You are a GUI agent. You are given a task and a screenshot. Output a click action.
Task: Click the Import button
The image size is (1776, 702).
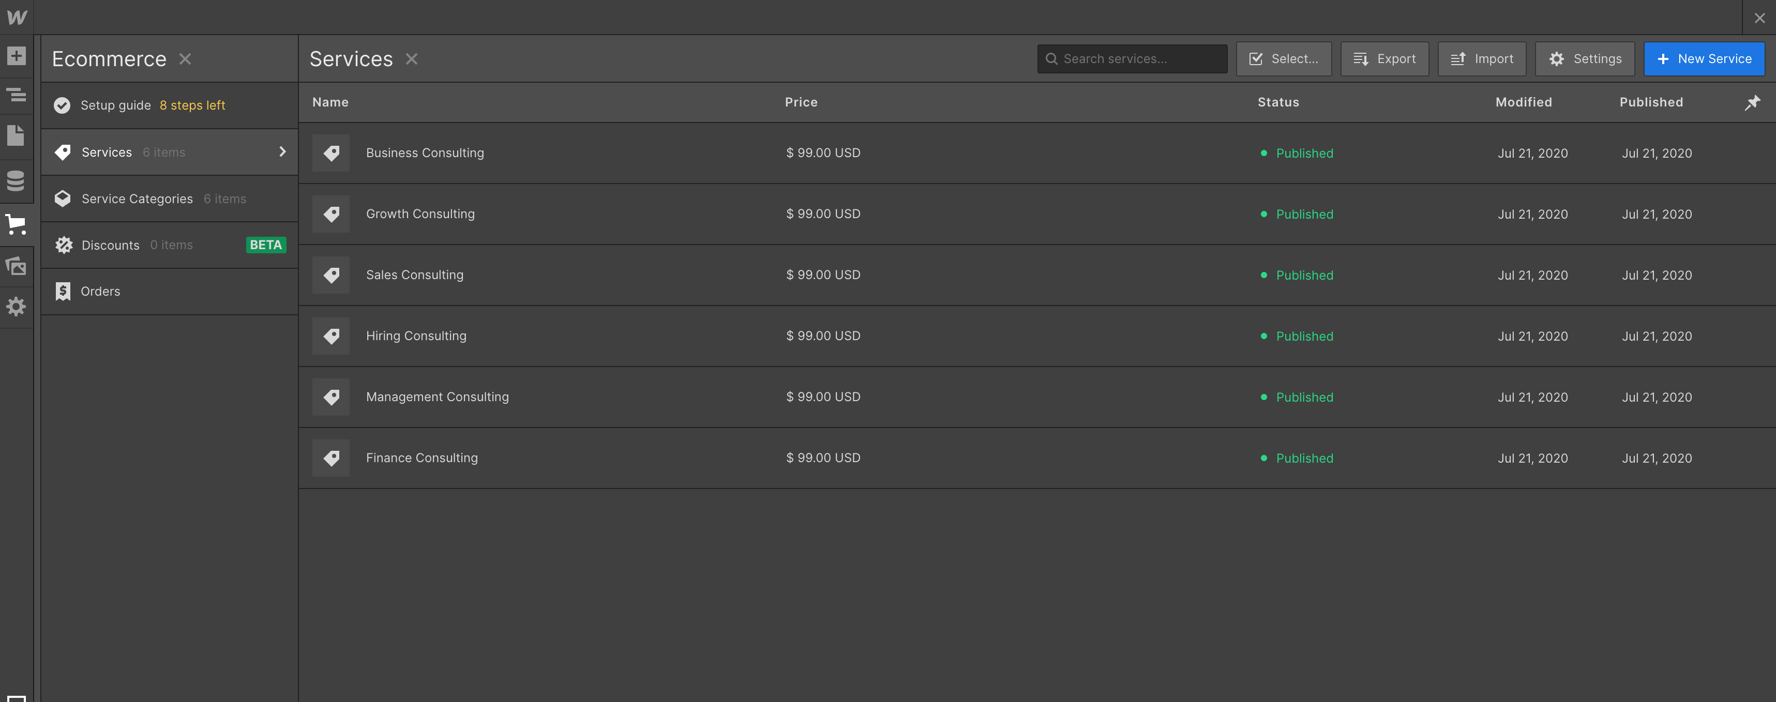1481,59
